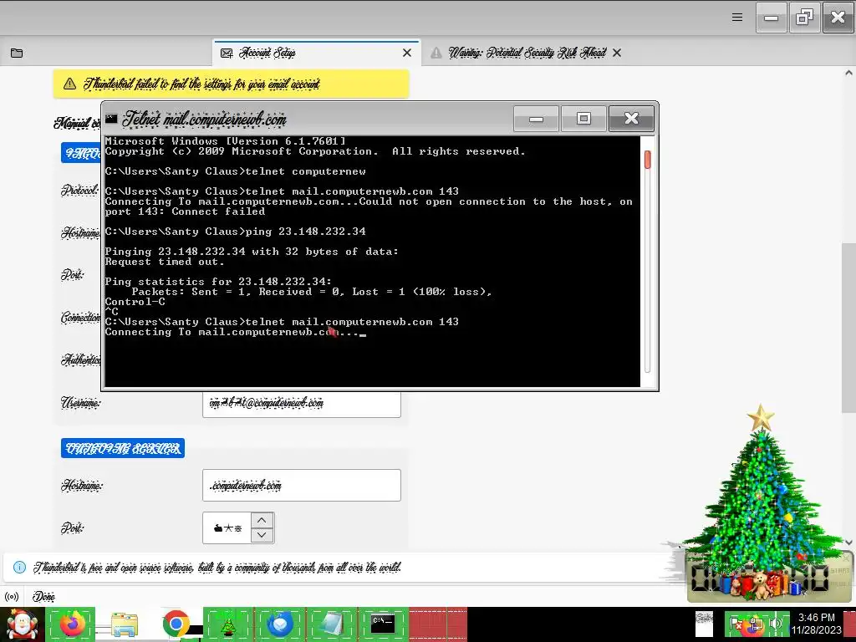Click the 'Username:' label
Screen dimensions: 856x642
click(x=81, y=404)
